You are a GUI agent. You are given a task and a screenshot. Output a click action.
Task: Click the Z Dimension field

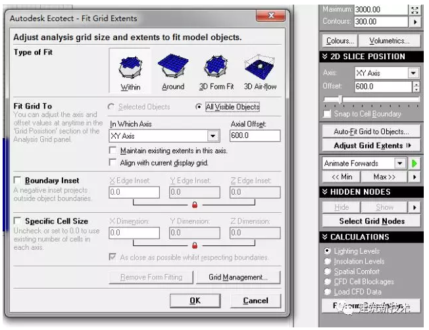coord(255,233)
